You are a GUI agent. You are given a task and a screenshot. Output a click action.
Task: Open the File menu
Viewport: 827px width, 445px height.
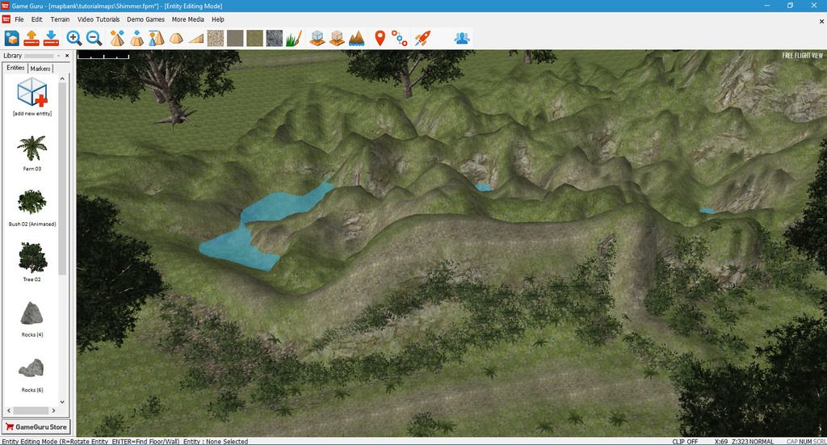click(19, 19)
